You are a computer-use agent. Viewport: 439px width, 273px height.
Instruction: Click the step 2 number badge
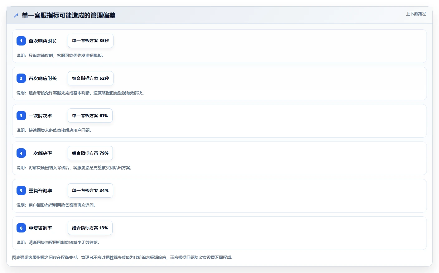21,78
